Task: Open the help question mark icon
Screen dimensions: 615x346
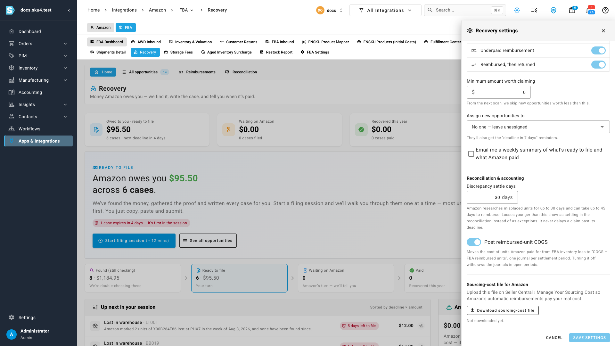Action: [605, 10]
